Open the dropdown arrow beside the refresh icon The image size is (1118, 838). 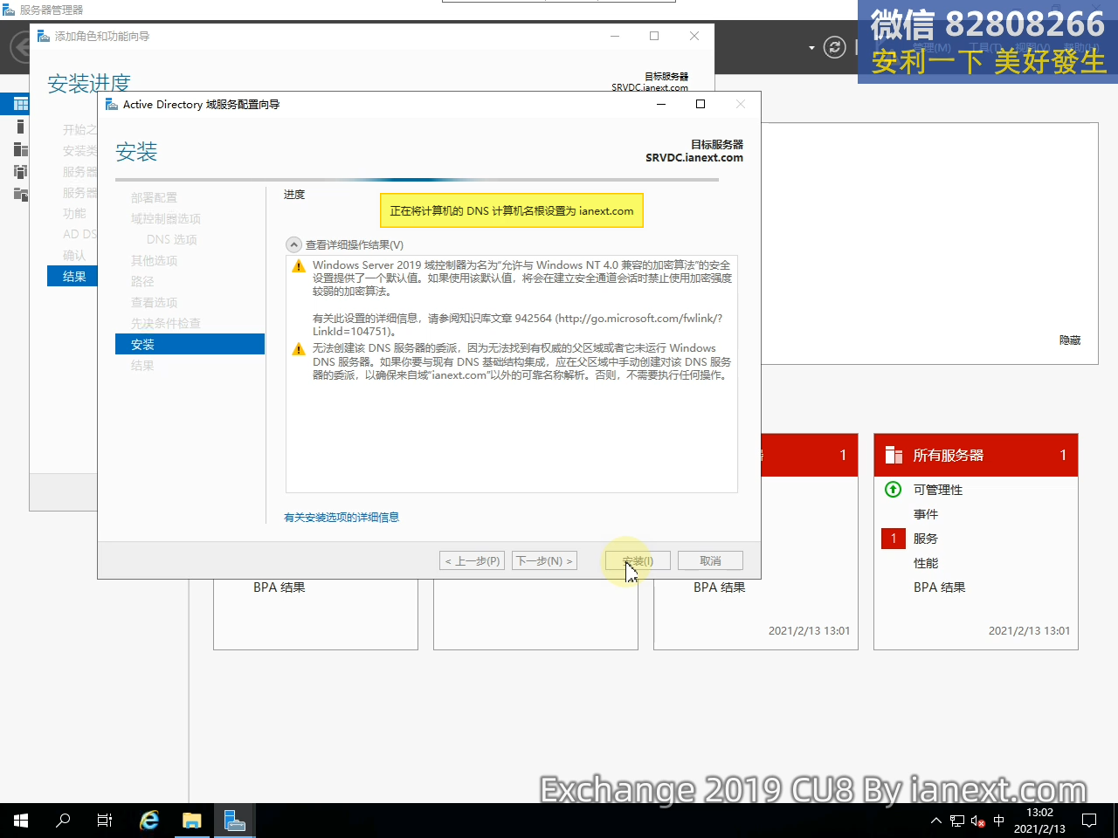[812, 47]
